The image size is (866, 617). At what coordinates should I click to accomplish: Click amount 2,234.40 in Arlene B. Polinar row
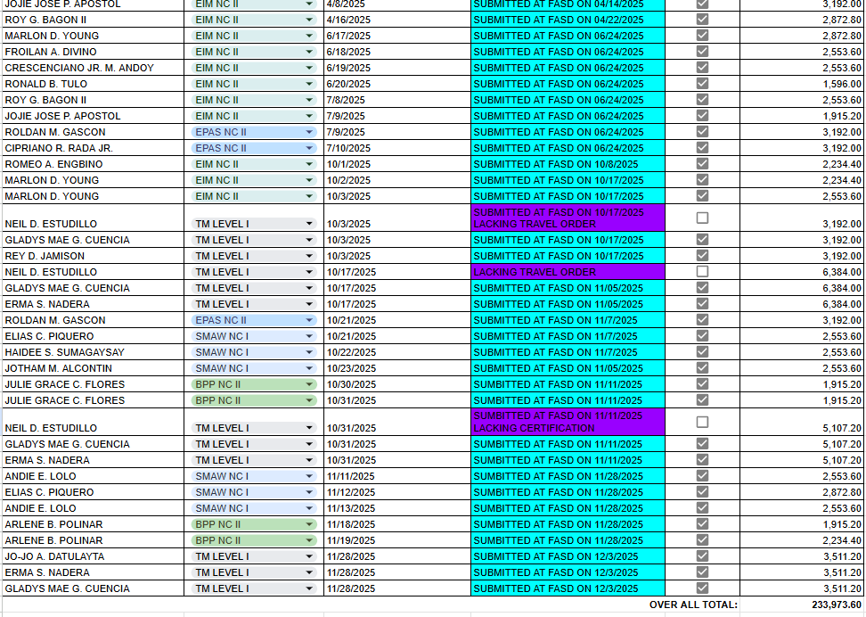click(x=803, y=540)
